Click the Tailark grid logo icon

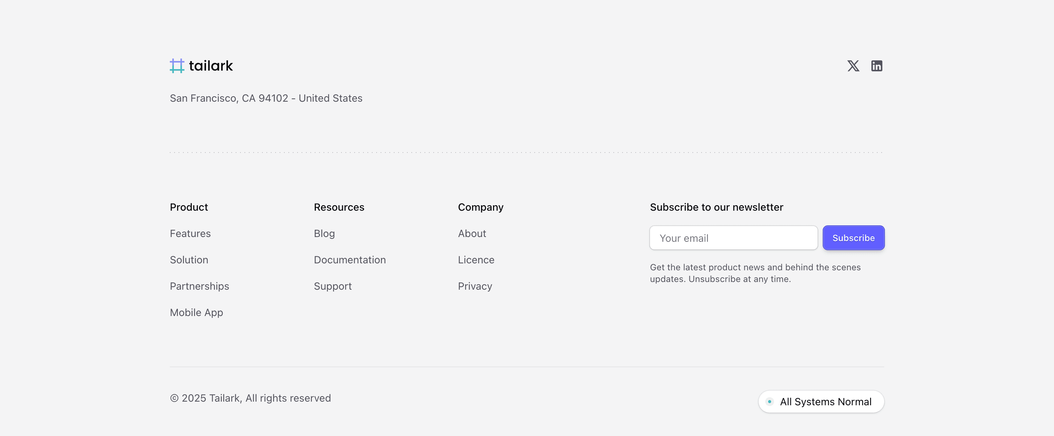(x=177, y=66)
